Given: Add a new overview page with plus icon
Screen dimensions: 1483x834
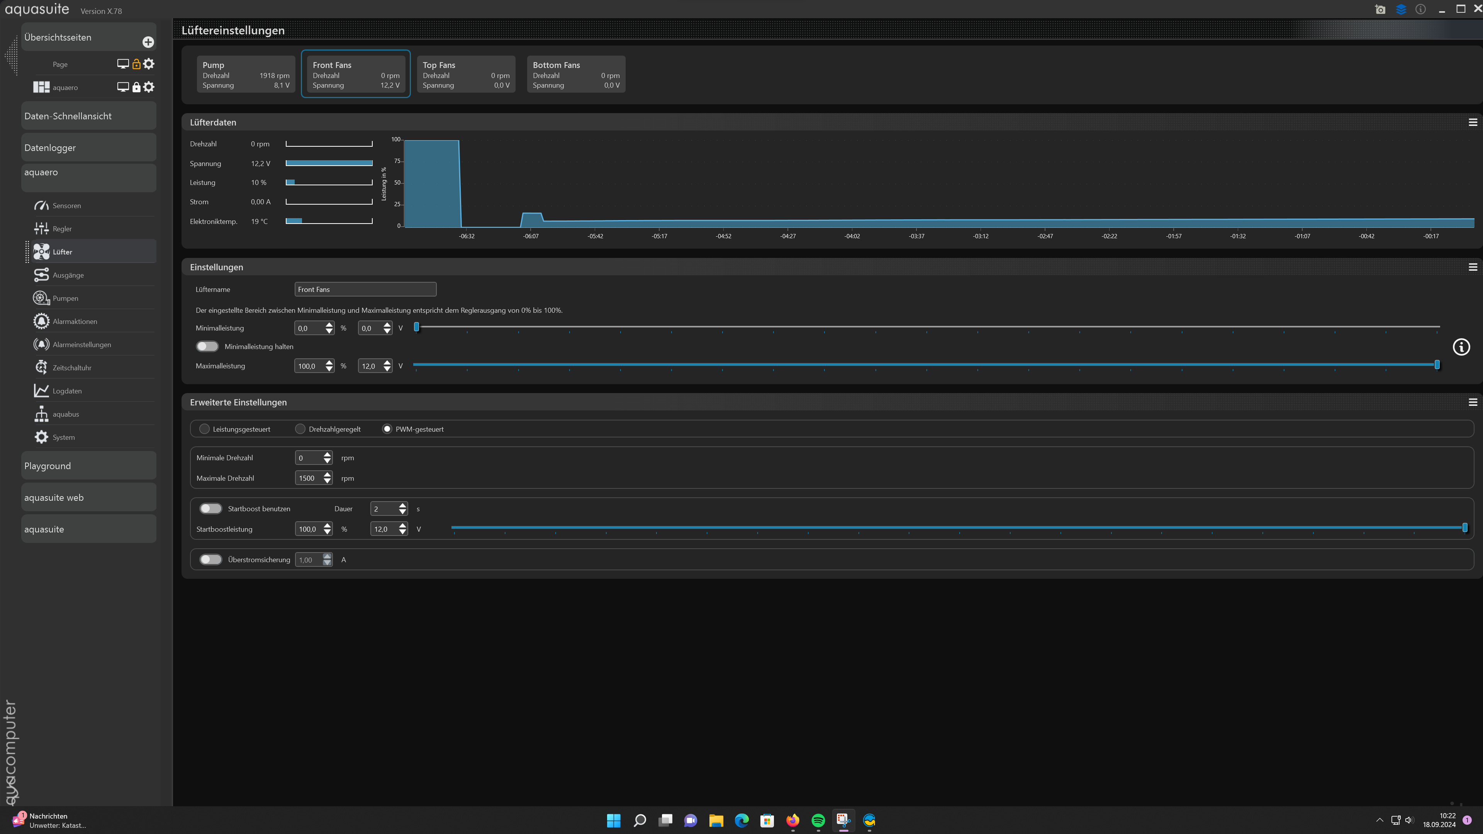Looking at the screenshot, I should 148,42.
